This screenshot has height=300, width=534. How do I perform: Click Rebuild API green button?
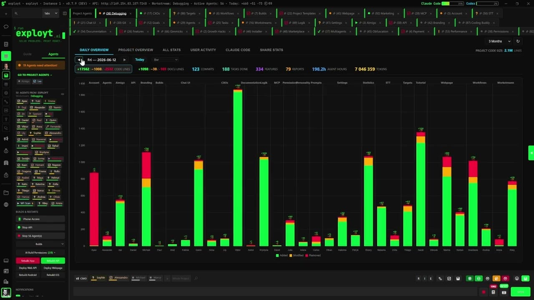click(x=53, y=261)
